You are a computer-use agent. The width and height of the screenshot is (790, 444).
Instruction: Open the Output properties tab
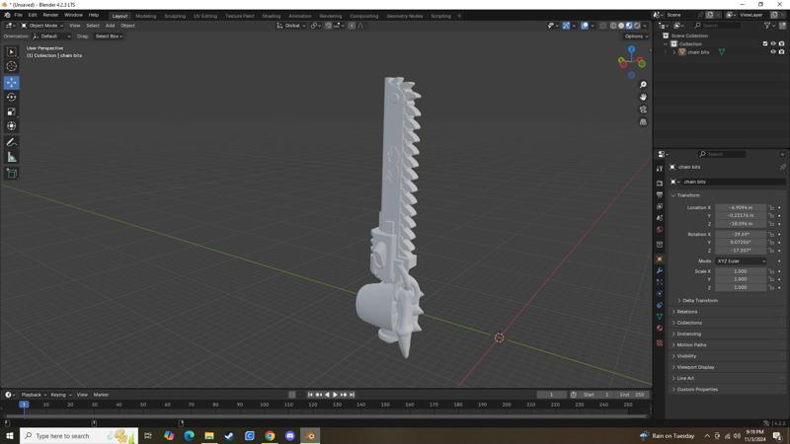pos(660,194)
